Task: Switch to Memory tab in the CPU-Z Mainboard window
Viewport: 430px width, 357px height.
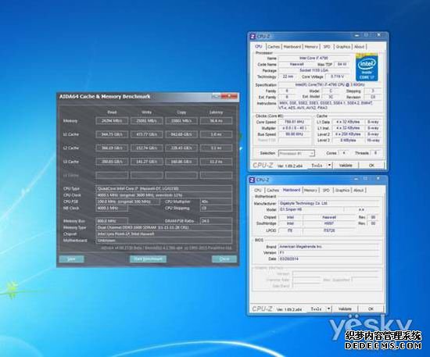Action: (x=310, y=190)
